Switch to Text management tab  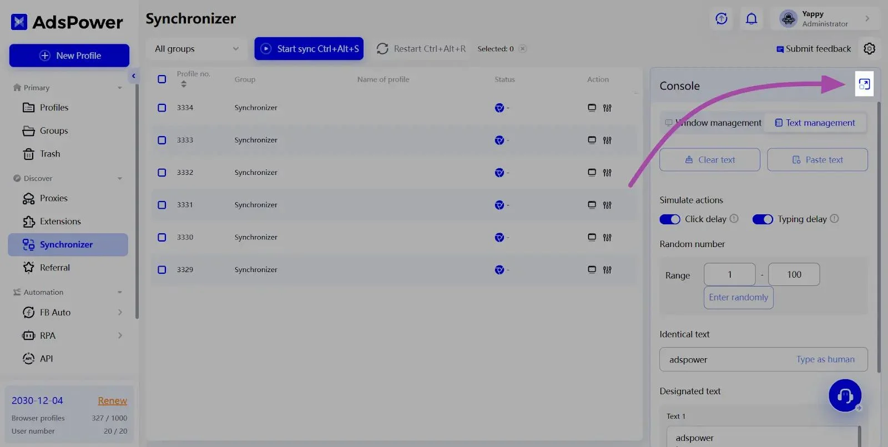point(815,123)
